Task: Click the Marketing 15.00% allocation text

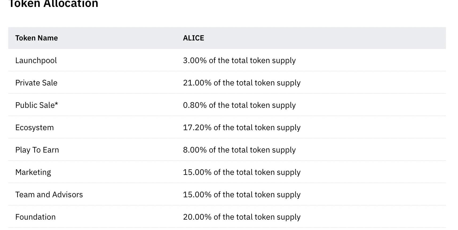Action: coord(242,172)
